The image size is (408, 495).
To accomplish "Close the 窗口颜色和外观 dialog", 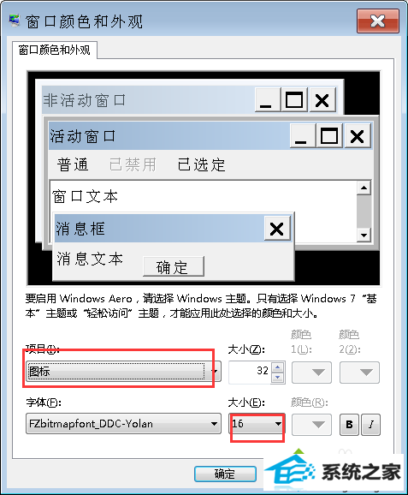I will [378, 21].
